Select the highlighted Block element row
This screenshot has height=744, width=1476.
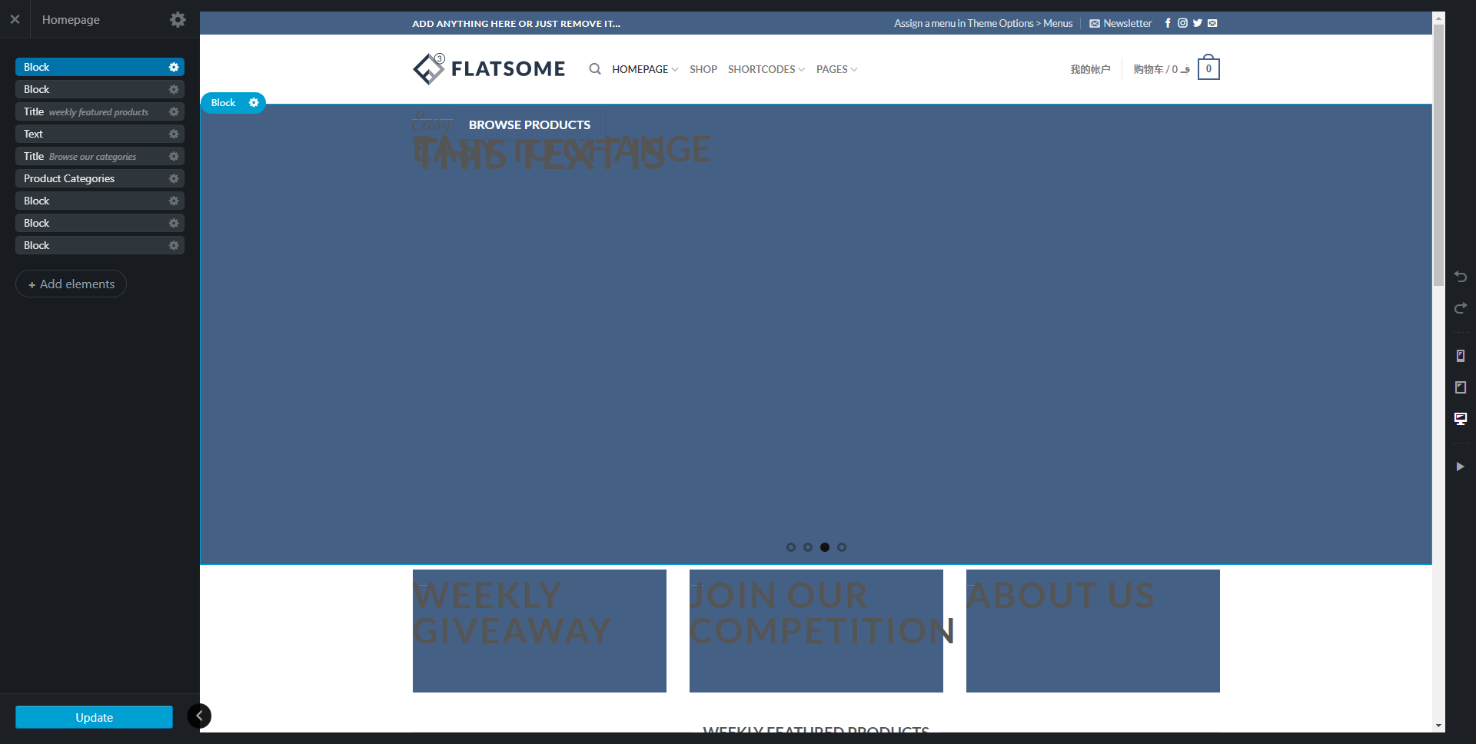tap(100, 68)
